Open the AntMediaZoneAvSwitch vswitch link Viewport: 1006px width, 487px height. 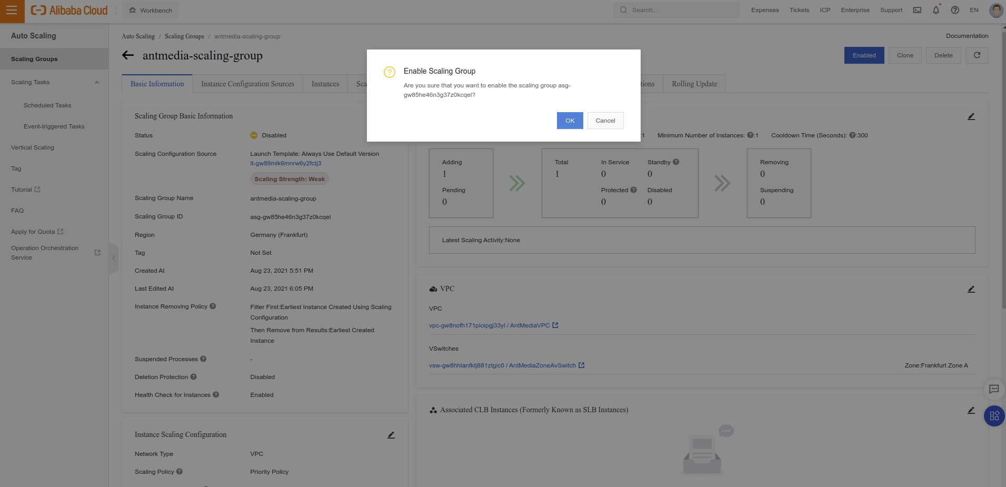point(503,365)
